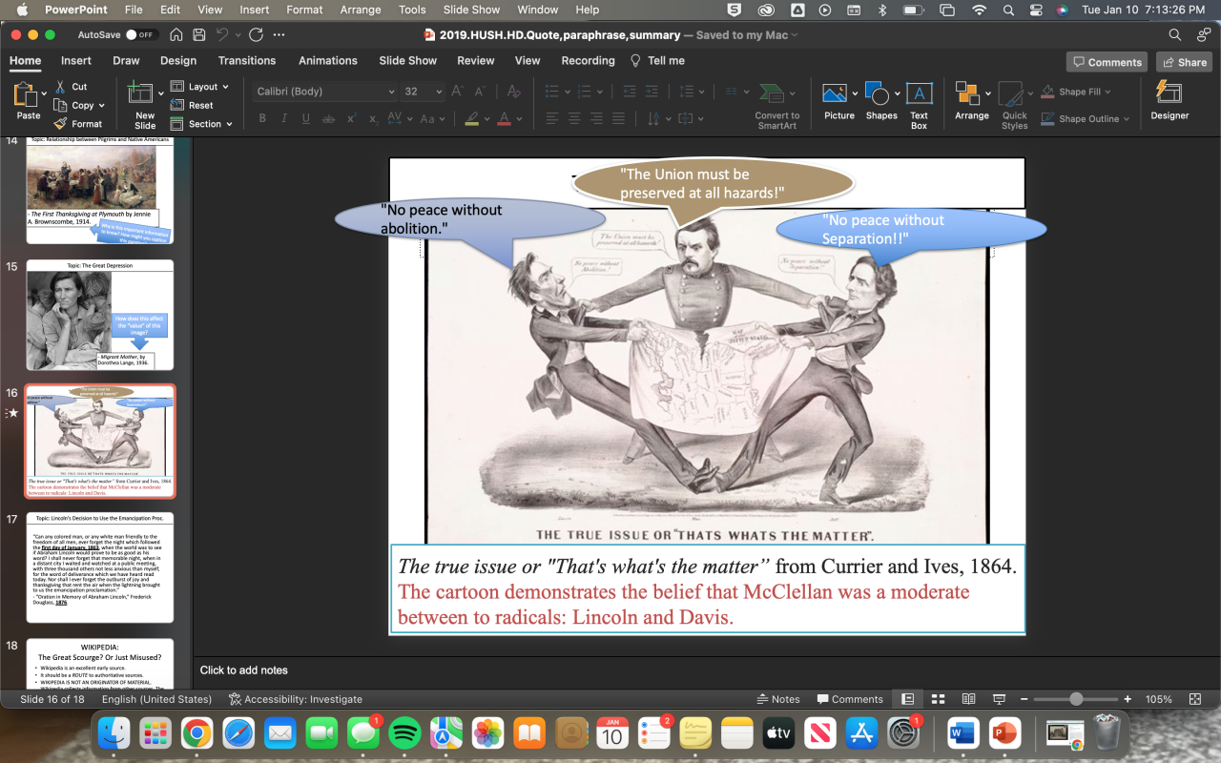1221x763 pixels.
Task: Open the Design ribbon tab
Action: [178, 60]
